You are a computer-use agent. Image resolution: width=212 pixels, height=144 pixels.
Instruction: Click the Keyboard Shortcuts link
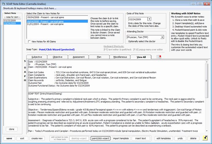point(114,46)
